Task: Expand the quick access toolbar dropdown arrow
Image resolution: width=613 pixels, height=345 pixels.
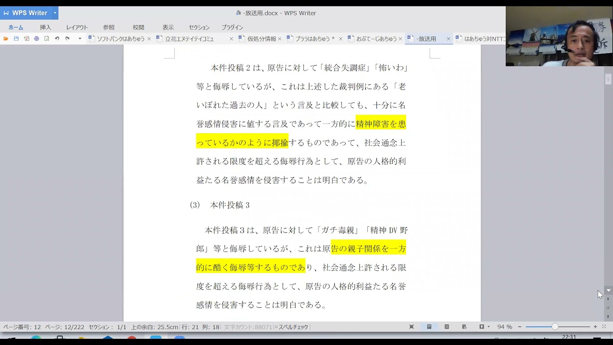Action: point(80,39)
